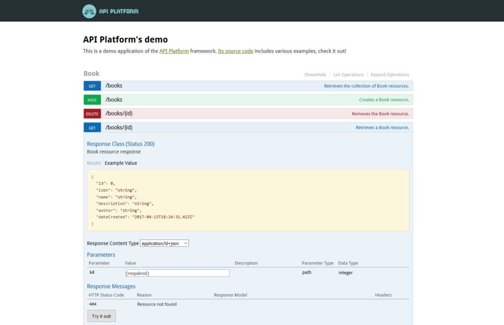
Task: Switch to the Example Value tab
Action: click(x=121, y=163)
